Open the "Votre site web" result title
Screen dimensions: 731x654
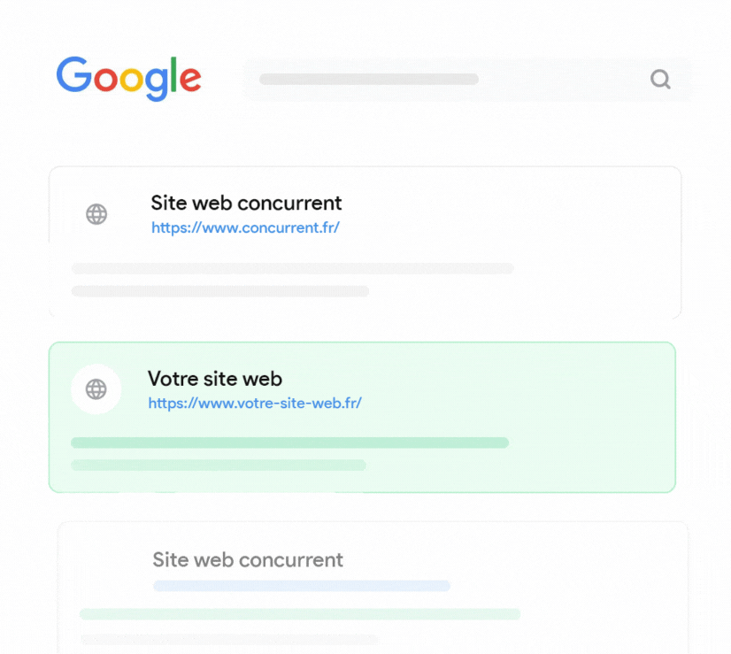coord(214,379)
